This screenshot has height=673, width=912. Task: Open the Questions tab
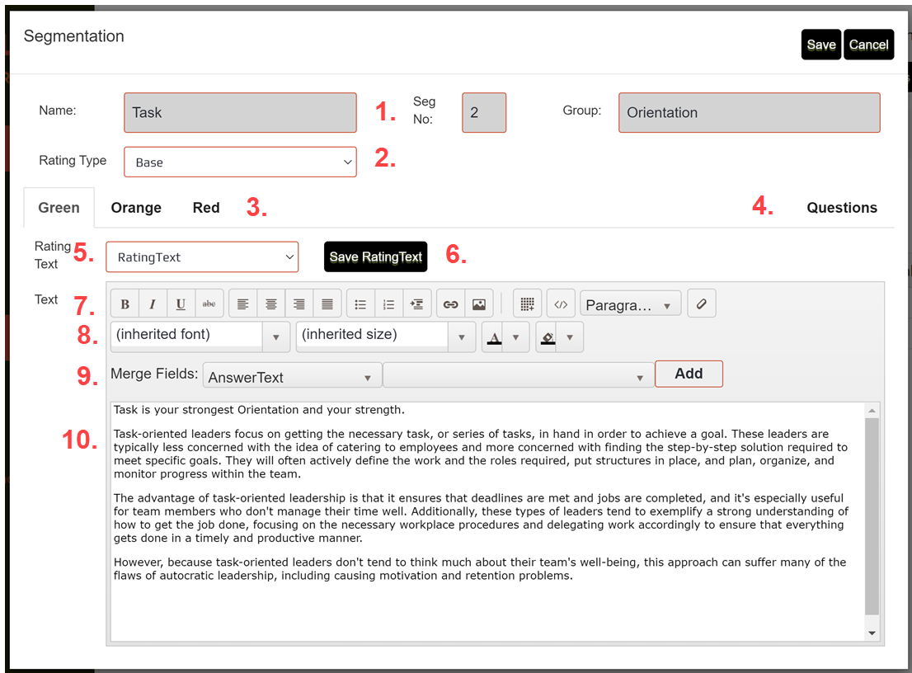(842, 207)
